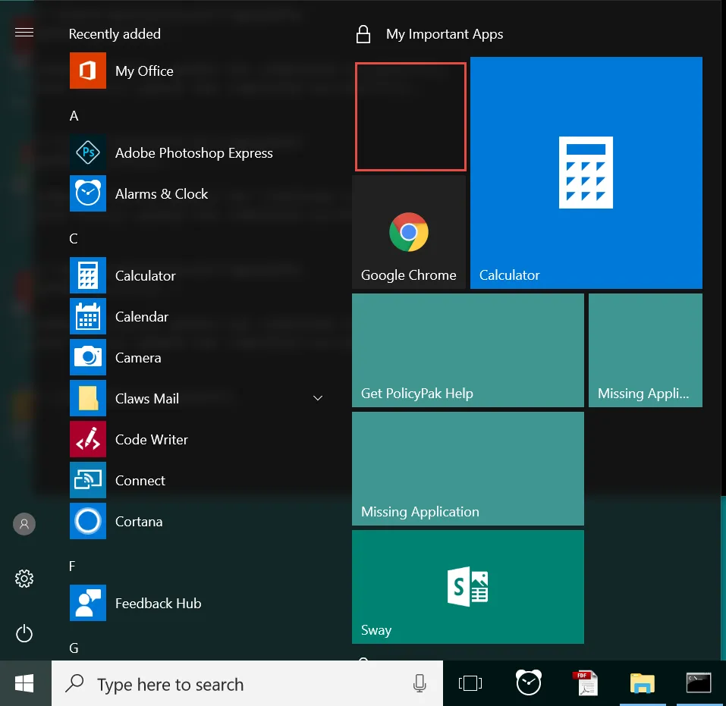
Task: Launch Adobe Photoshop Express from list
Action: pos(193,152)
